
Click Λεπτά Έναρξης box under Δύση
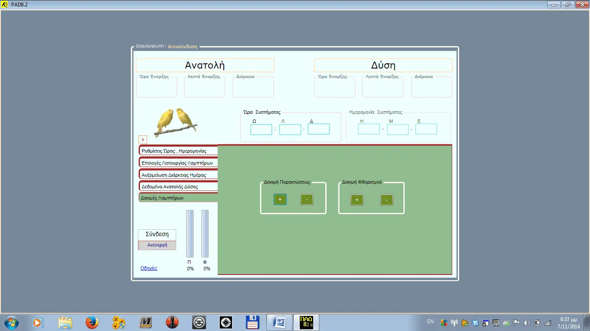[383, 87]
